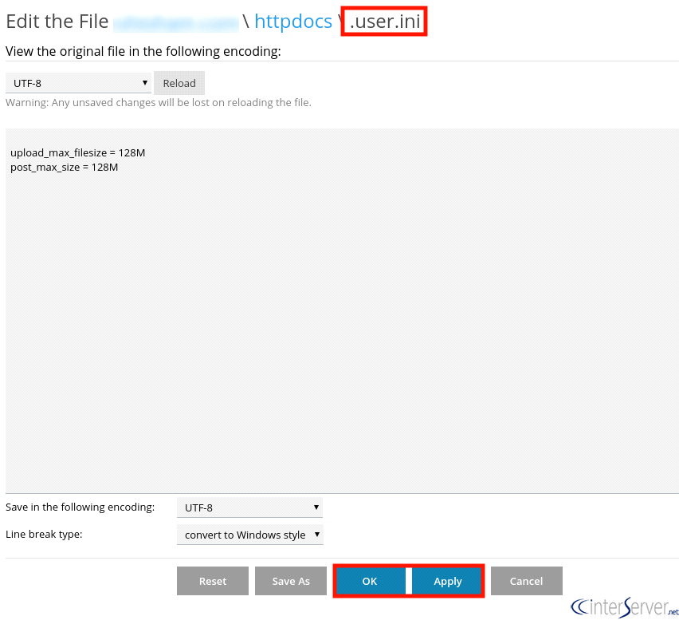The width and height of the screenshot is (679, 620).
Task: Reset the file changes
Action: [213, 581]
